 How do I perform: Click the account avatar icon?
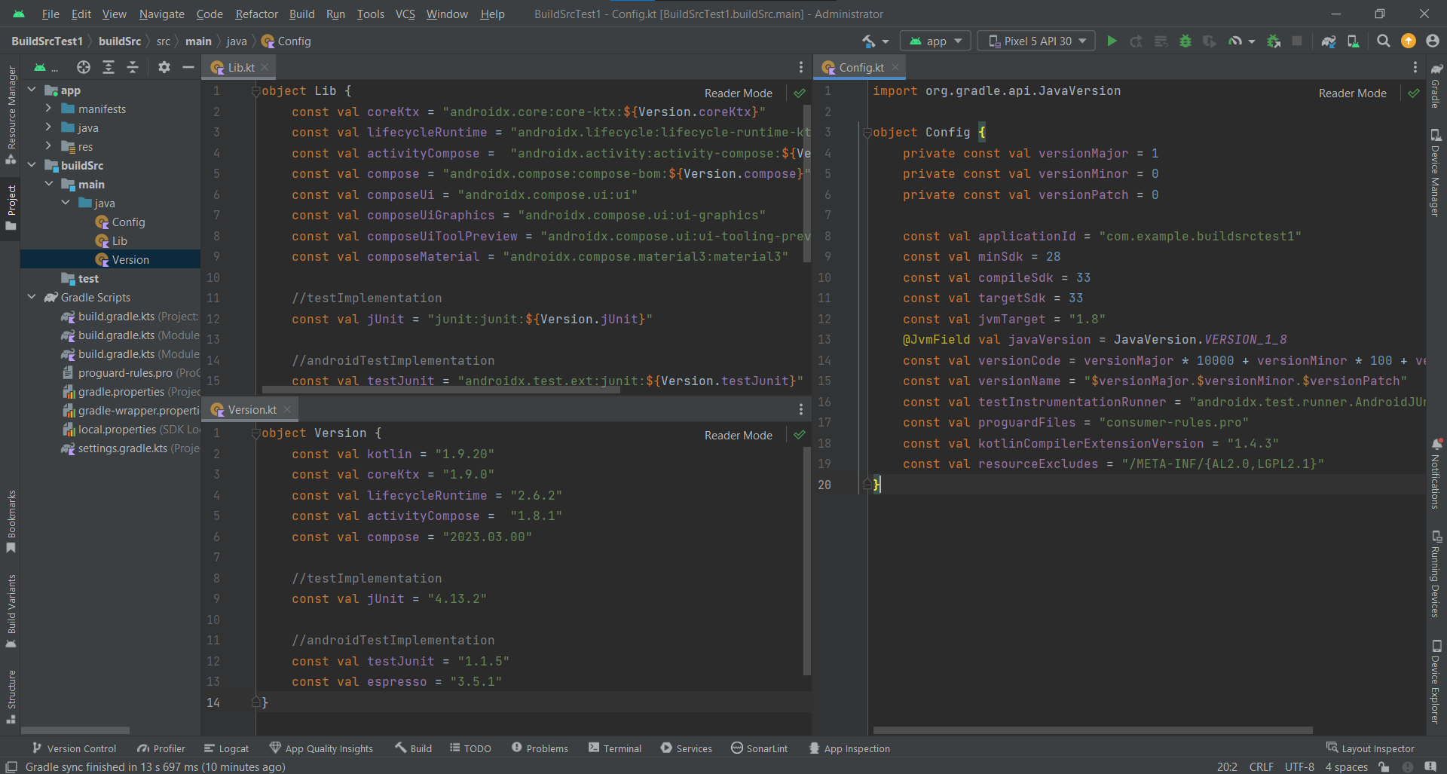(1433, 41)
